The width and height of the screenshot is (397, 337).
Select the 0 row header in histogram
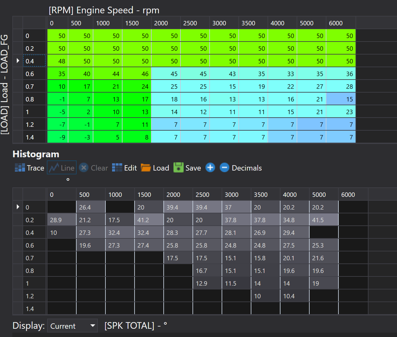click(35, 207)
